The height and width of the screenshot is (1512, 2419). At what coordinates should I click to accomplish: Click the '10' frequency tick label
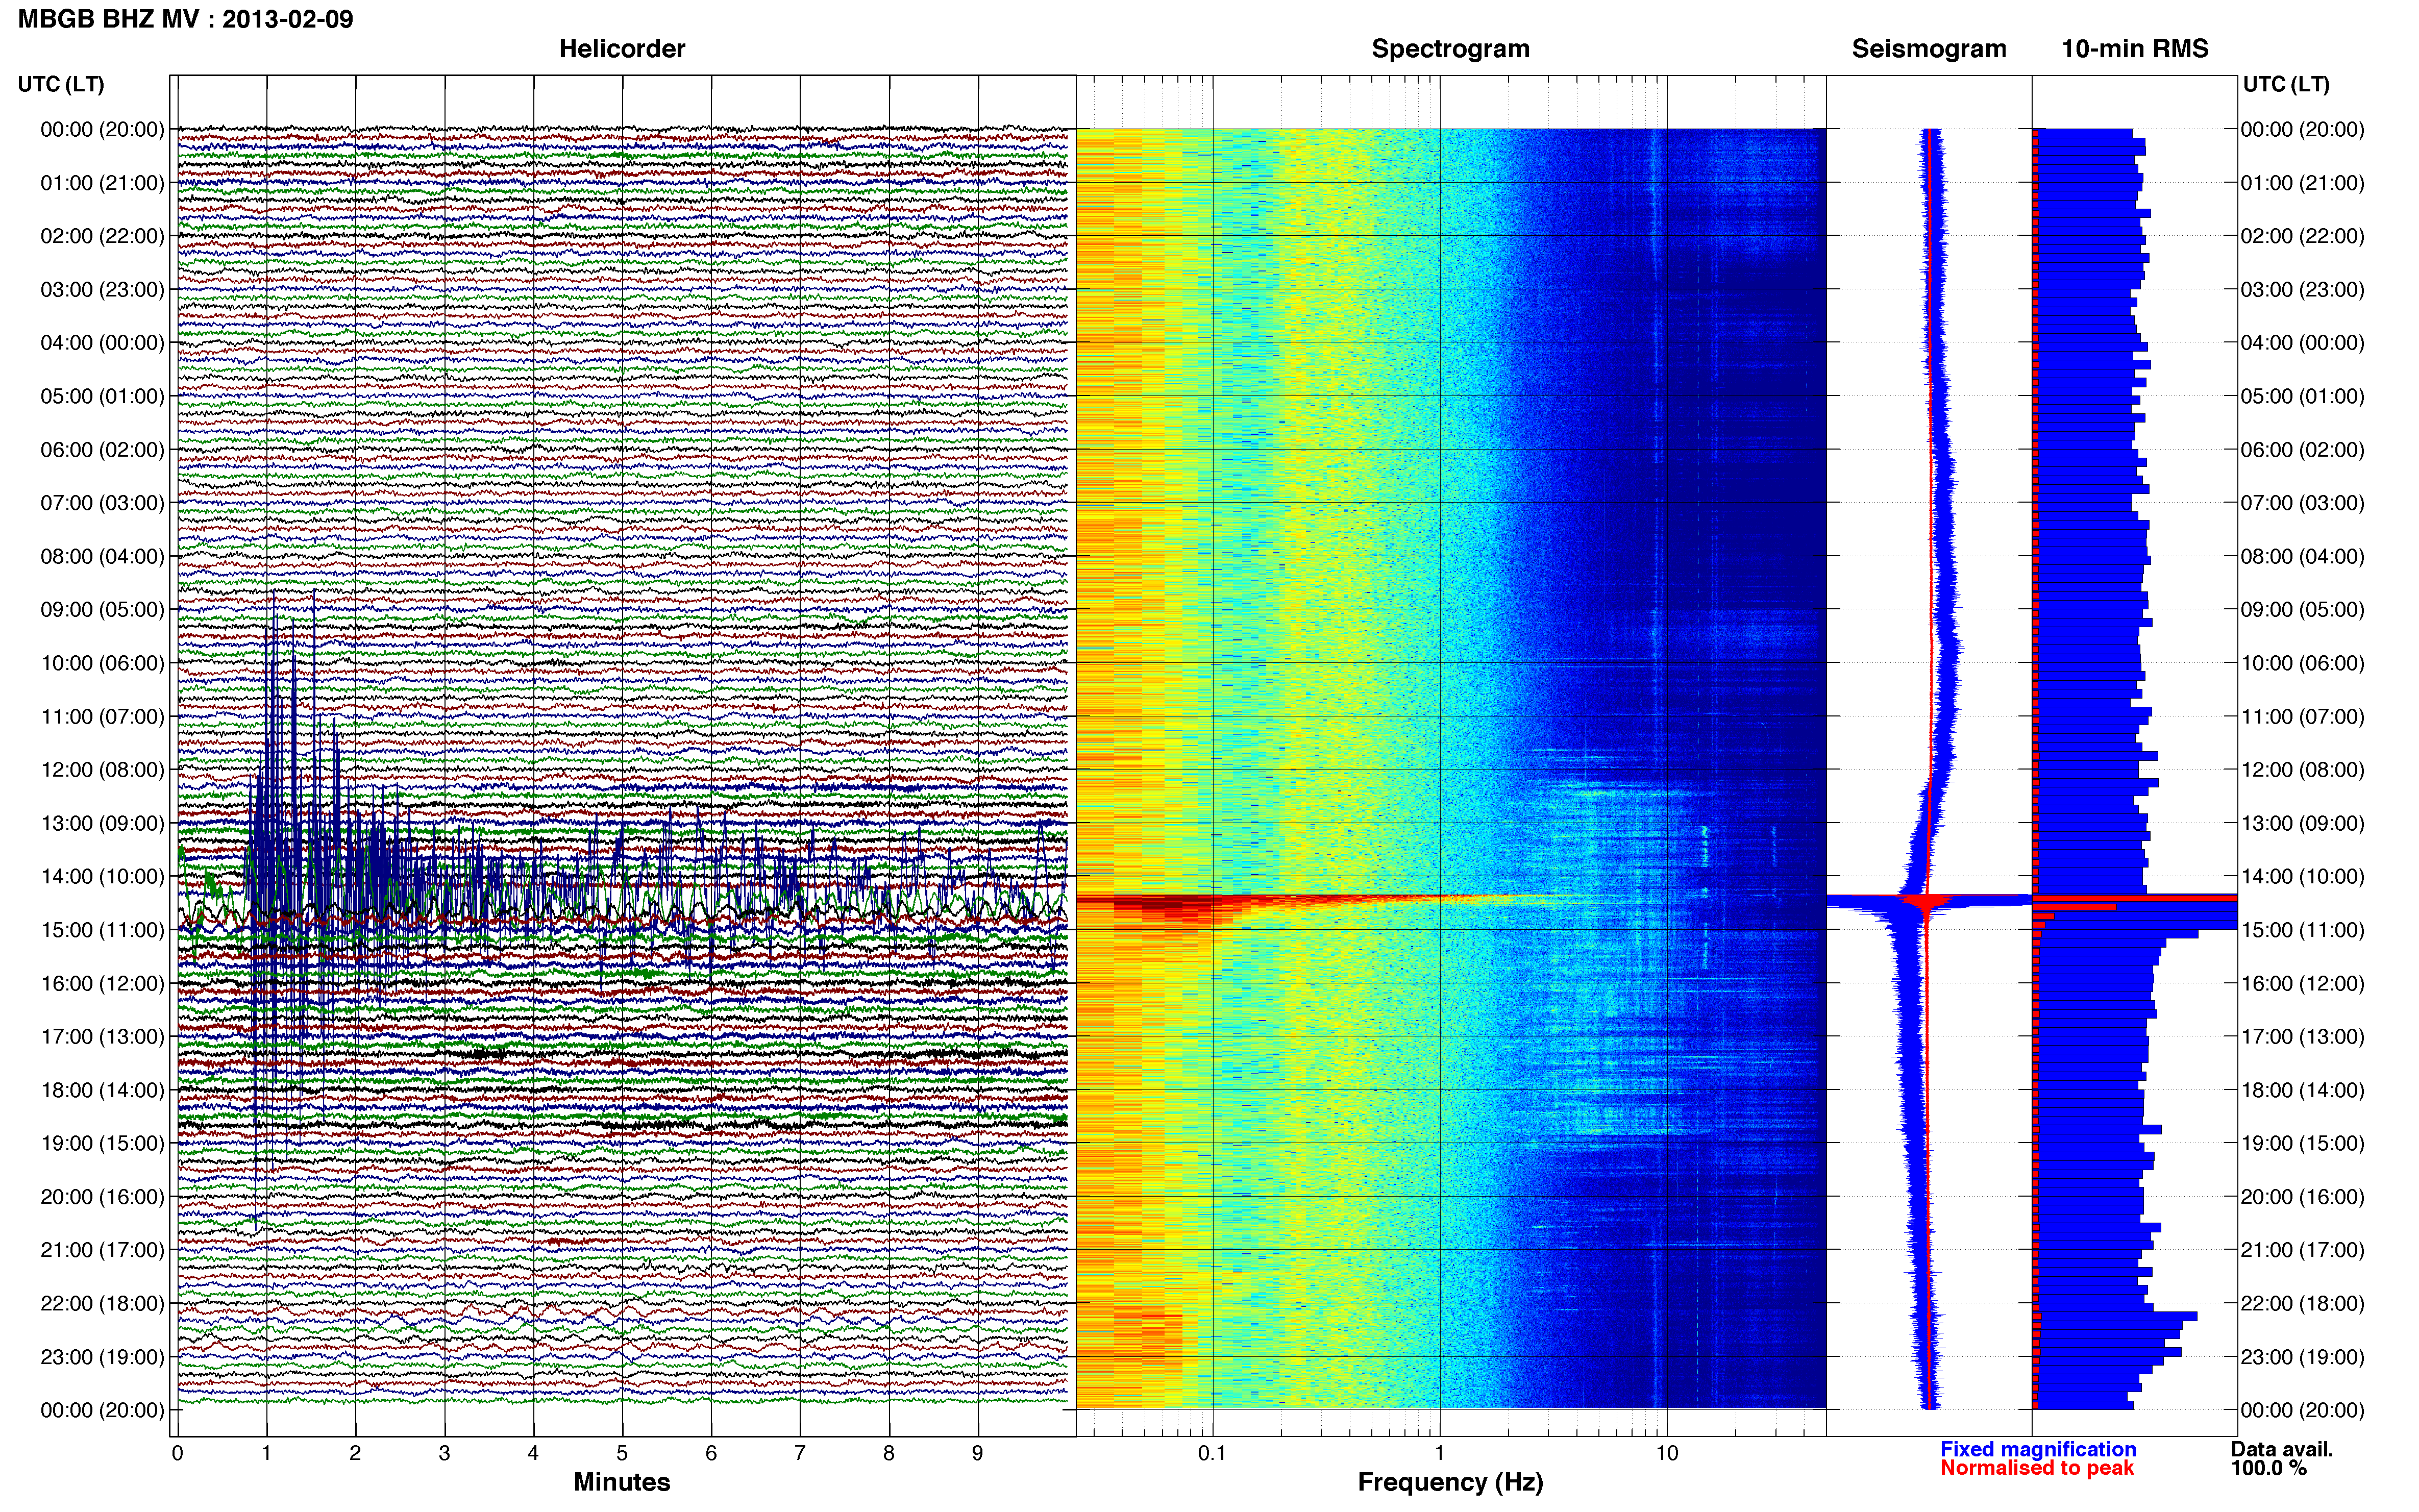[1667, 1454]
